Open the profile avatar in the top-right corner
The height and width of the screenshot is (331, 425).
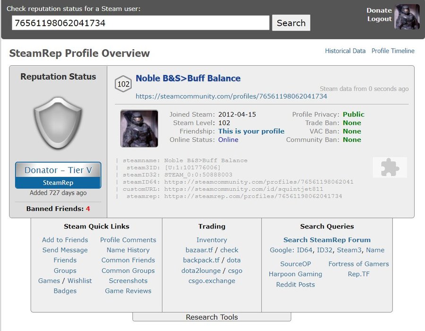point(407,17)
